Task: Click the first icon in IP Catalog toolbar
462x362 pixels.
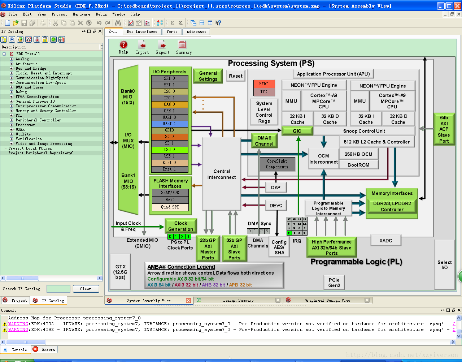Action: [4, 39]
